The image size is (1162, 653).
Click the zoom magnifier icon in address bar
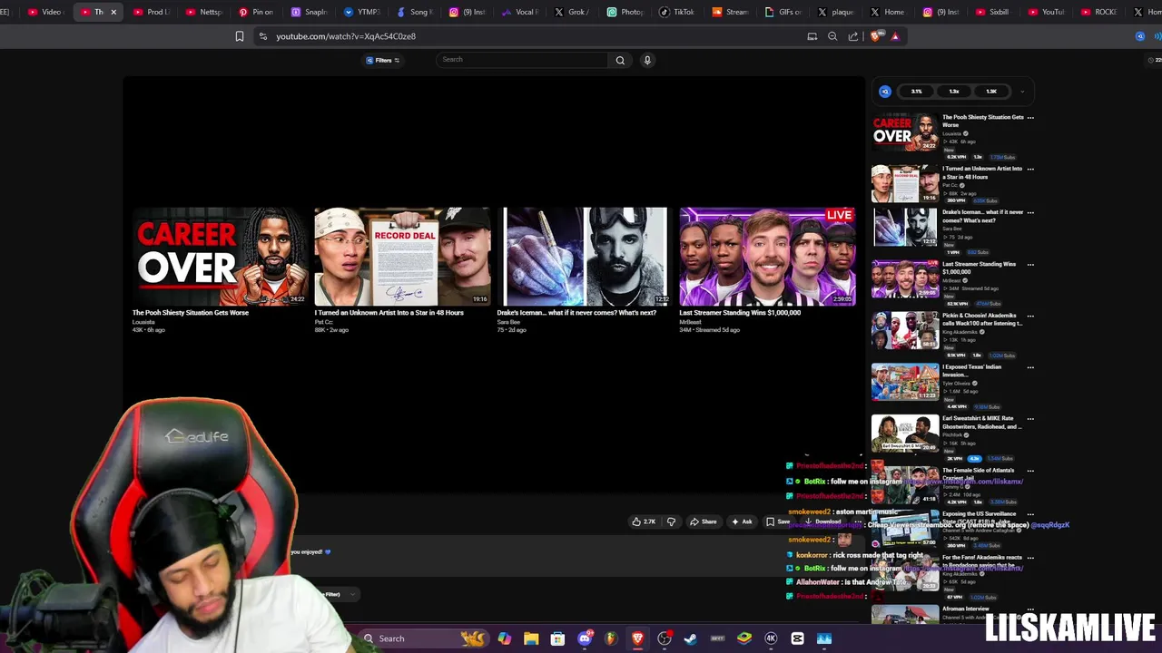click(832, 36)
